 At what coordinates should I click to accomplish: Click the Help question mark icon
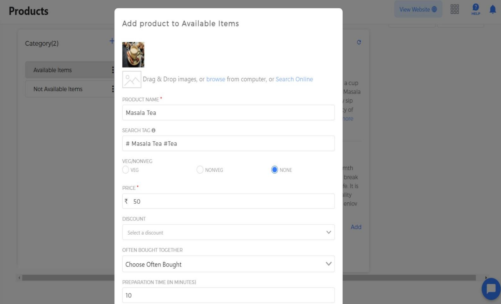pyautogui.click(x=476, y=9)
